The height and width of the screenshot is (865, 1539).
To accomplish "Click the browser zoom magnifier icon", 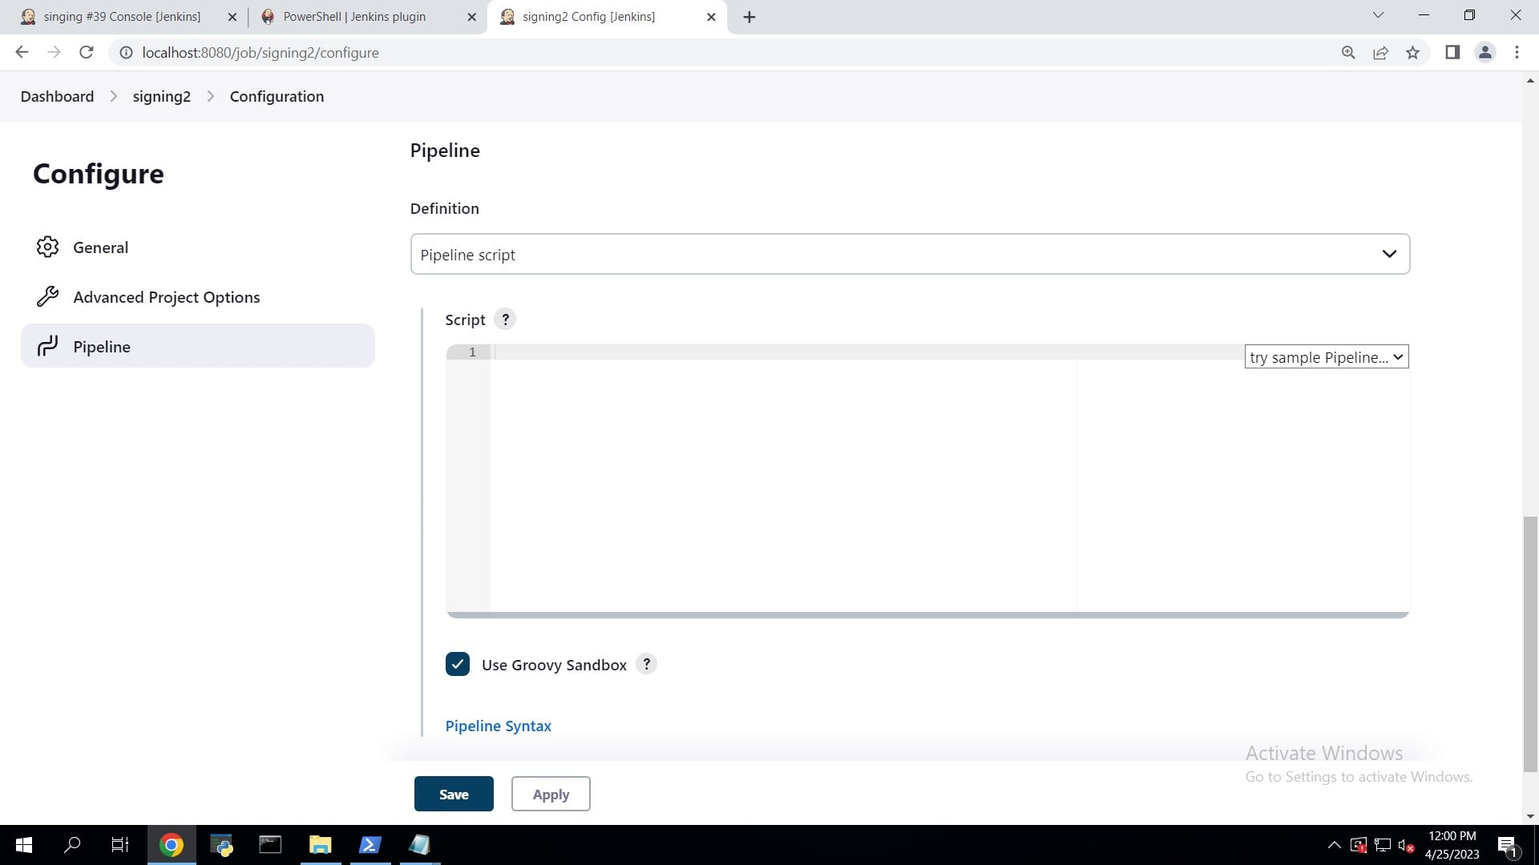I will coord(1348,53).
